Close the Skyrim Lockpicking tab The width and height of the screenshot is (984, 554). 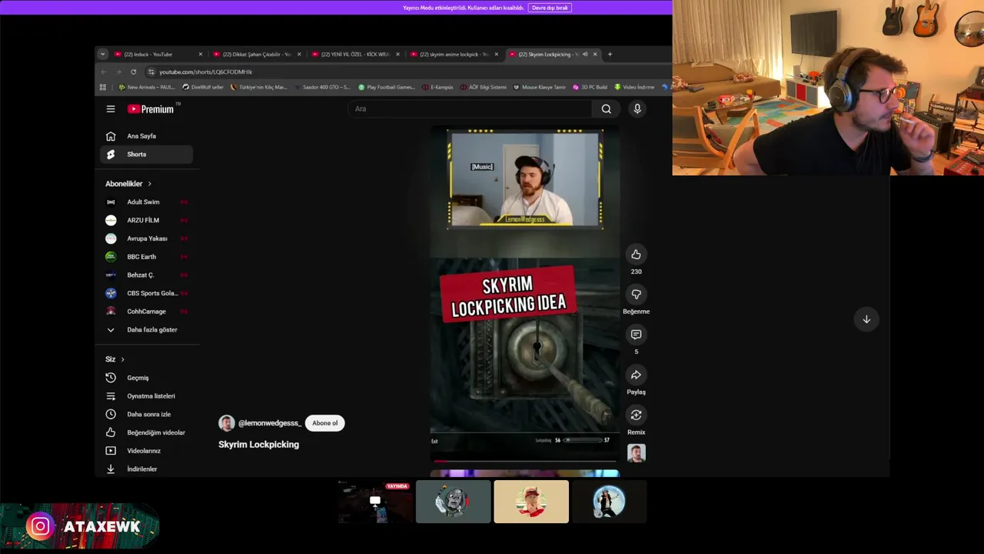595,54
